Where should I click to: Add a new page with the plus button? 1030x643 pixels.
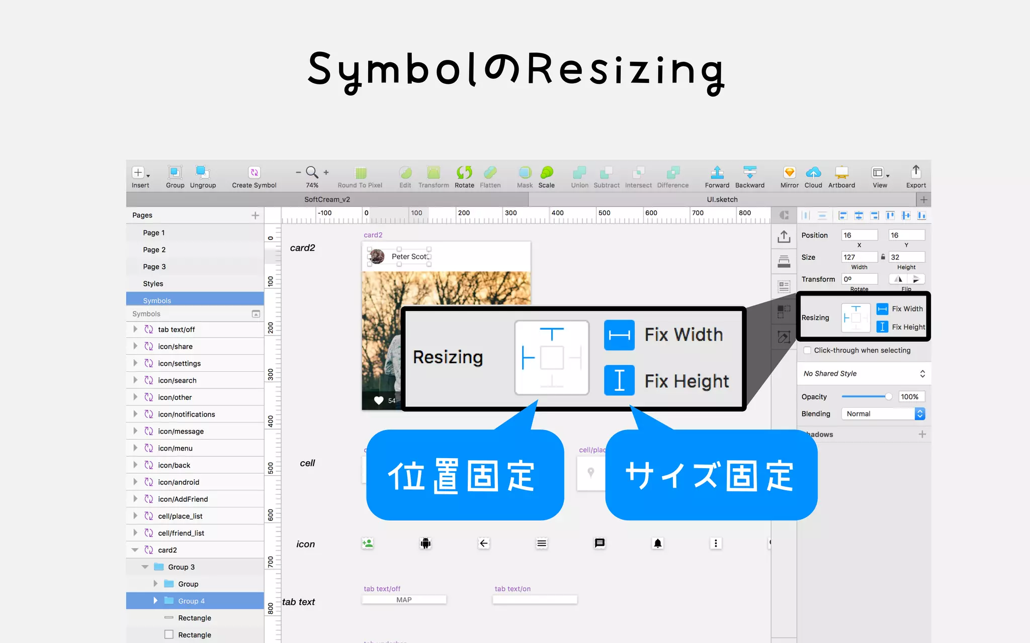click(x=255, y=215)
